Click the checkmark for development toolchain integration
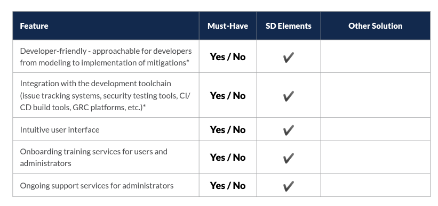The image size is (438, 206). (289, 96)
